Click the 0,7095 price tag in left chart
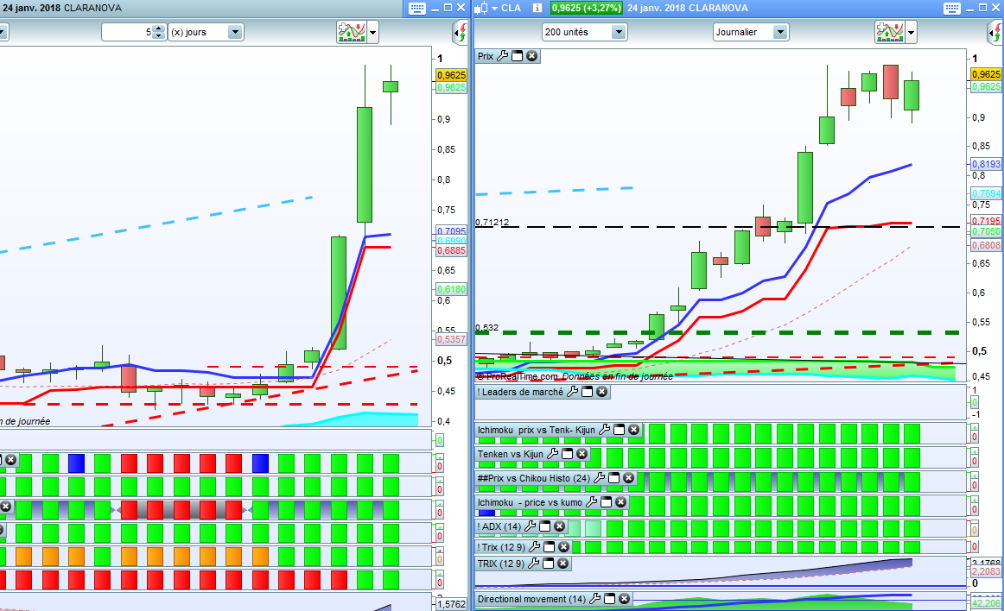 451,231
